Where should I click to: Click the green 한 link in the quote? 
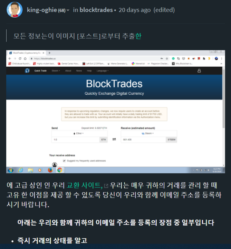(138, 36)
